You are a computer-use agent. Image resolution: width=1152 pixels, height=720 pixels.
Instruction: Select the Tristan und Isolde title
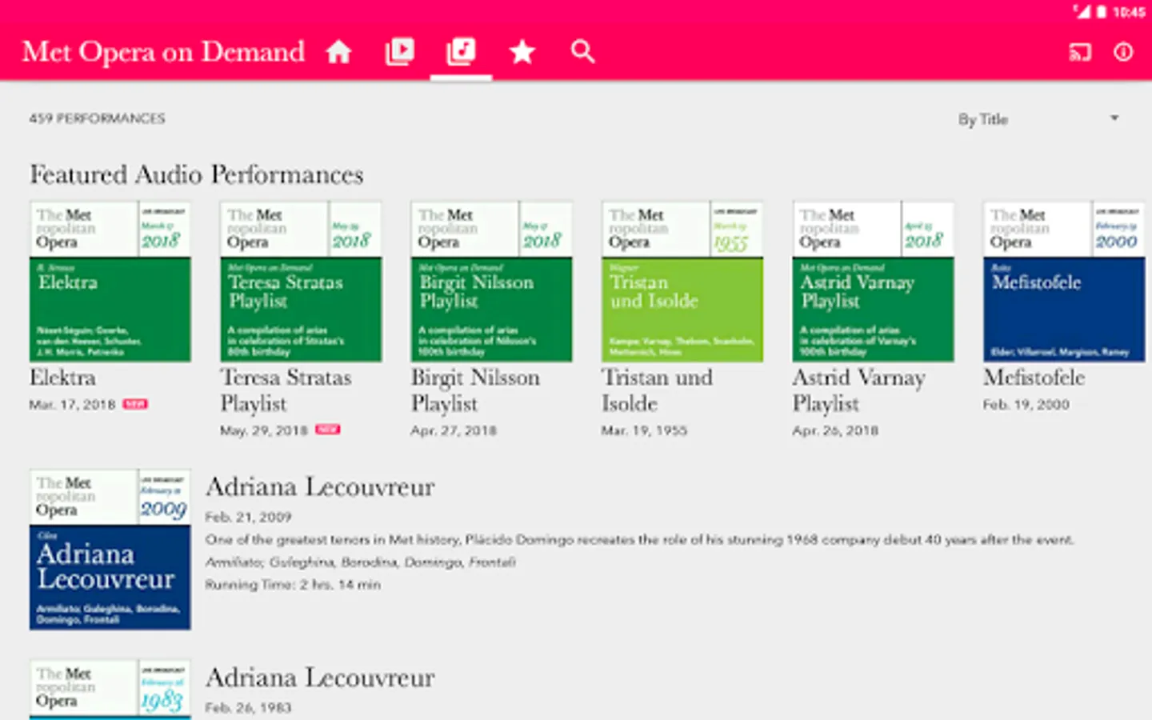[657, 390]
